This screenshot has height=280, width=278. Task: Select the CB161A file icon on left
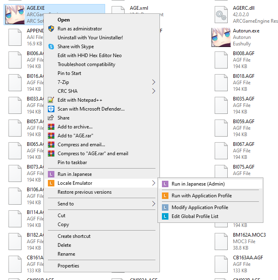pyautogui.click(x=15, y=264)
